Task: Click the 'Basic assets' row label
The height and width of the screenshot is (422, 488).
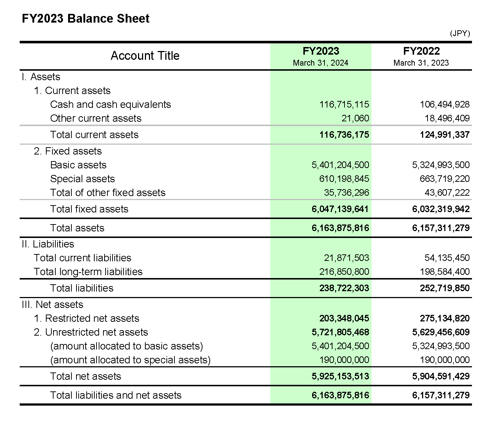Action: point(78,165)
